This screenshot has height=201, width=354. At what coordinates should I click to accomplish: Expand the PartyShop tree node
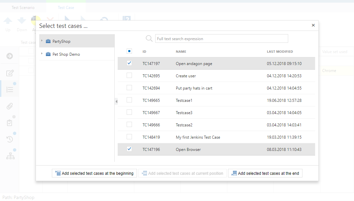point(42,41)
